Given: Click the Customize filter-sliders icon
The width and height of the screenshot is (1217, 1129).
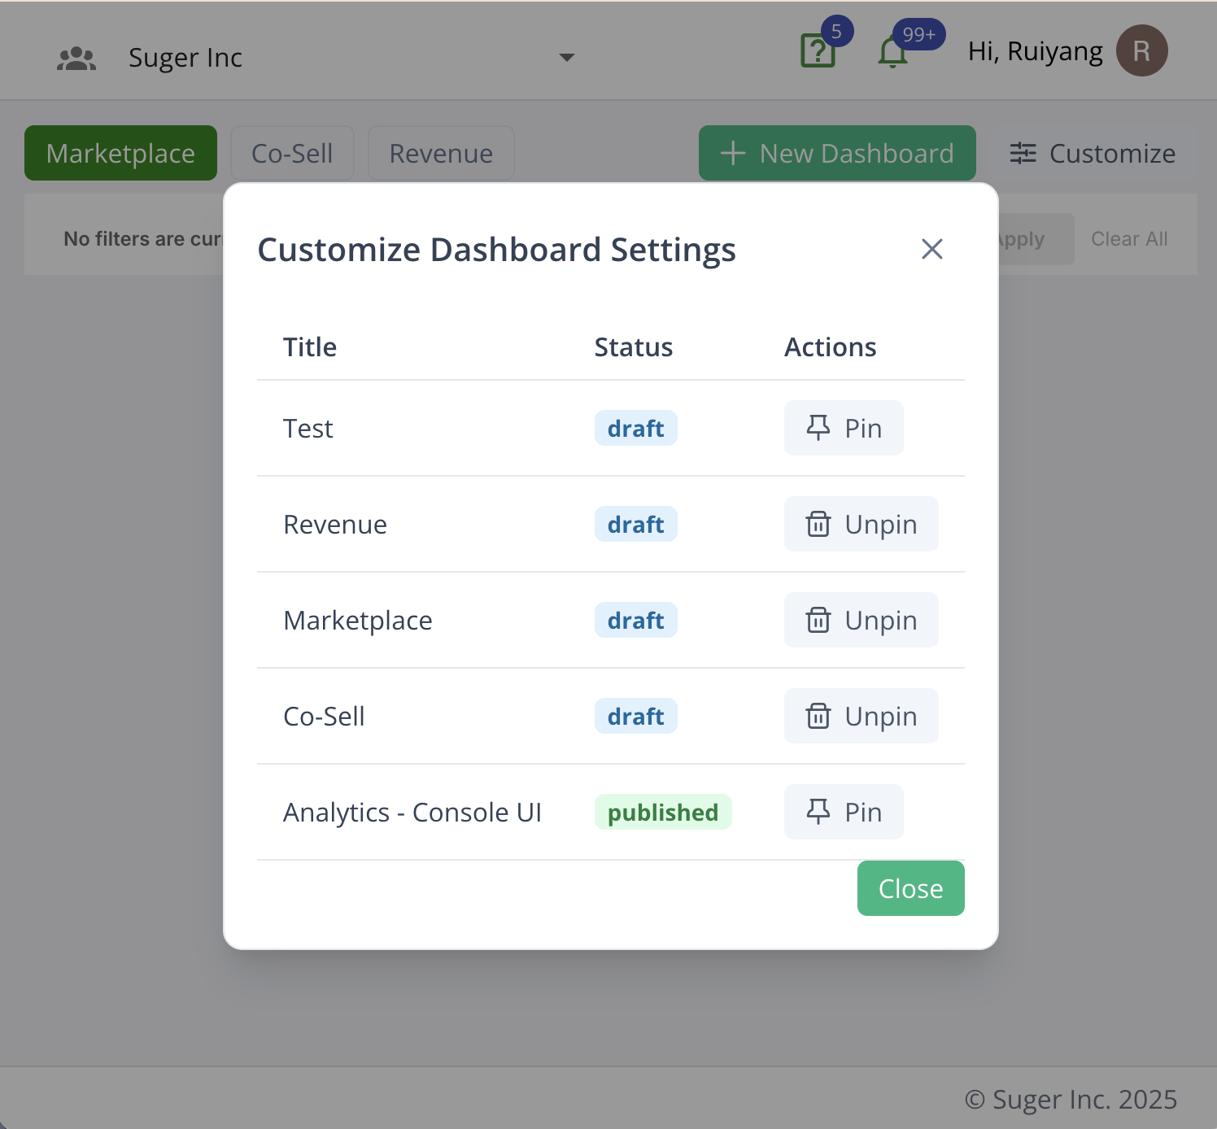Looking at the screenshot, I should pos(1023,153).
